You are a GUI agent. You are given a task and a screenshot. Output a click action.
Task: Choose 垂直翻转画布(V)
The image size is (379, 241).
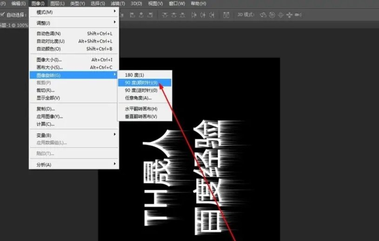click(145, 116)
